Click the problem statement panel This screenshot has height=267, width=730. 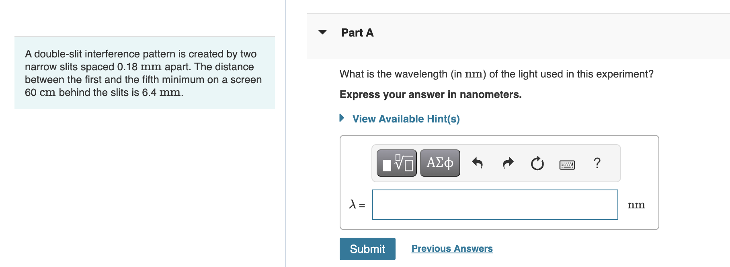tap(144, 73)
